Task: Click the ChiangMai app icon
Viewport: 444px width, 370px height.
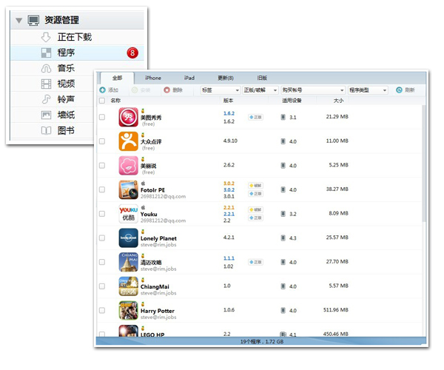Action: 129,286
